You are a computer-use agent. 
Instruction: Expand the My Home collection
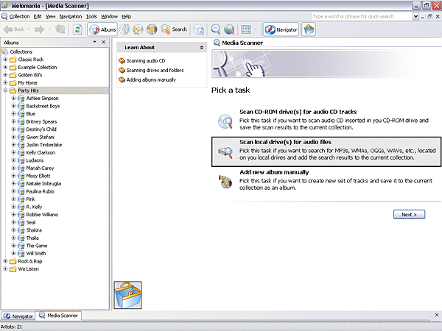coord(5,82)
